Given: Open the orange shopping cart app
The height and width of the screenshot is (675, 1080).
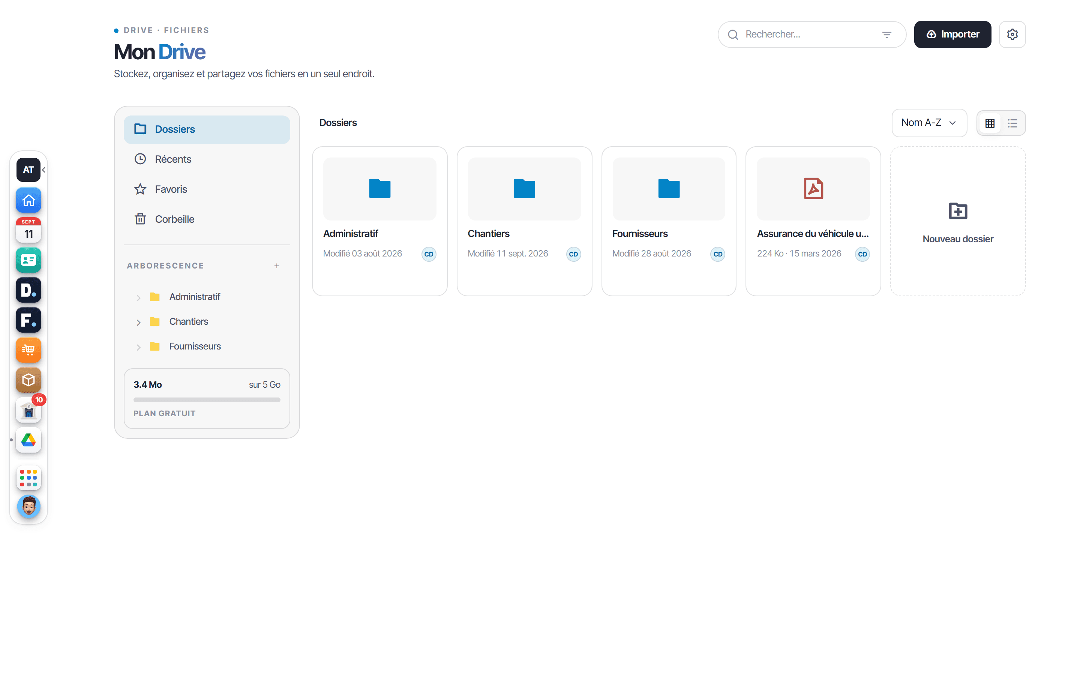Looking at the screenshot, I should click(28, 350).
